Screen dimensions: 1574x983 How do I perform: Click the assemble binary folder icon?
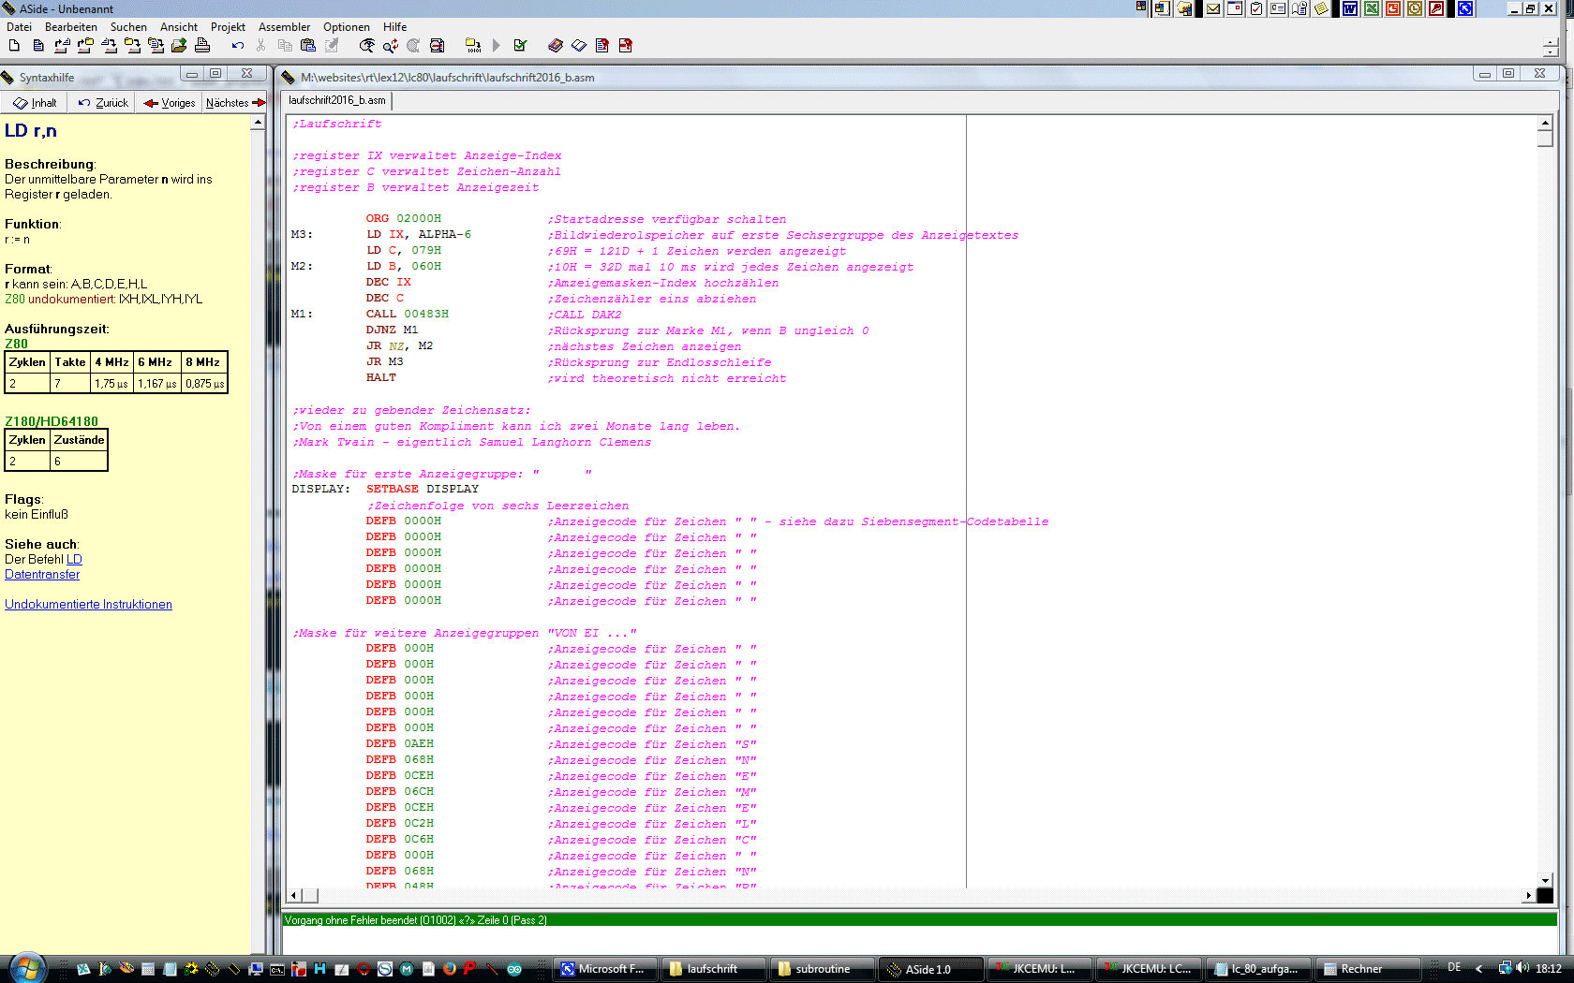[473, 45]
